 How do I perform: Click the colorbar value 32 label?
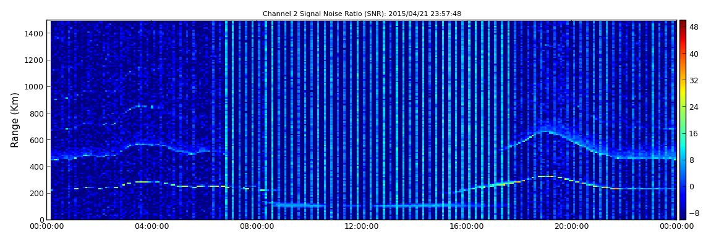693,81
